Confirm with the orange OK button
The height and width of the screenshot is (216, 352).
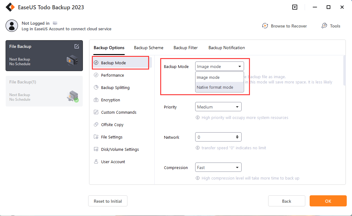click(328, 201)
